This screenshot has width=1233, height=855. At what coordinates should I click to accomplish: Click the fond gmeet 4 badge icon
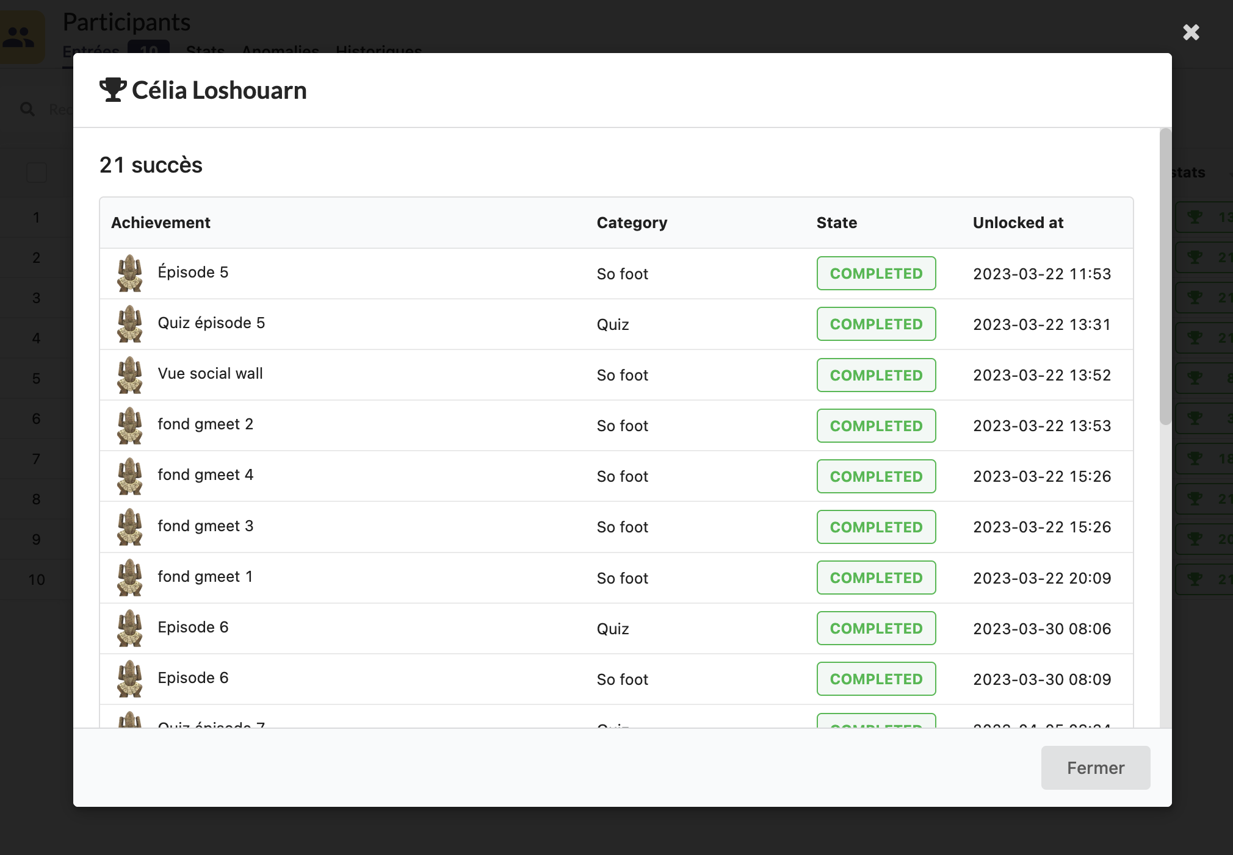(130, 476)
